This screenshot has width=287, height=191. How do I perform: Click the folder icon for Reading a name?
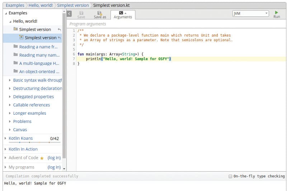coord(16,47)
